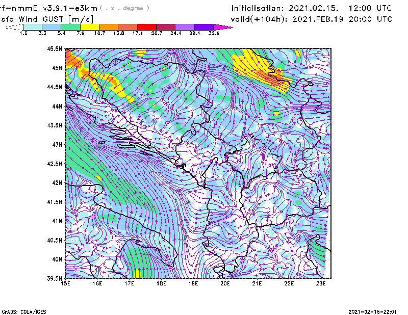Click the "sfc Wind GUST [m/s]" title
Screen dimensions: 408x315
click(x=47, y=19)
